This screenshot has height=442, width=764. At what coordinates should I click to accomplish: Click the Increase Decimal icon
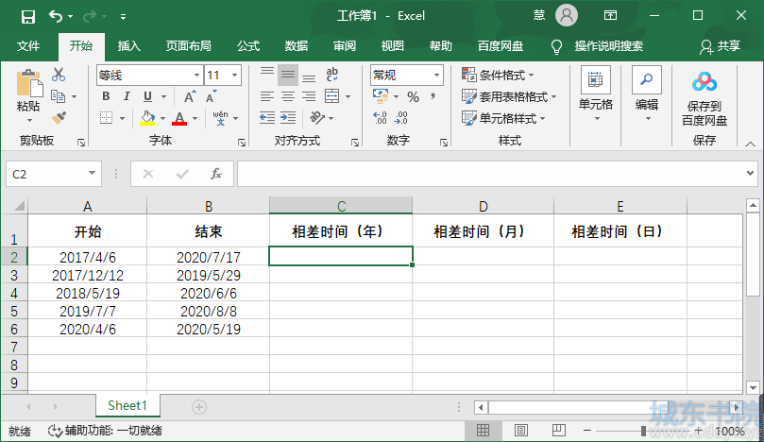pyautogui.click(x=380, y=117)
